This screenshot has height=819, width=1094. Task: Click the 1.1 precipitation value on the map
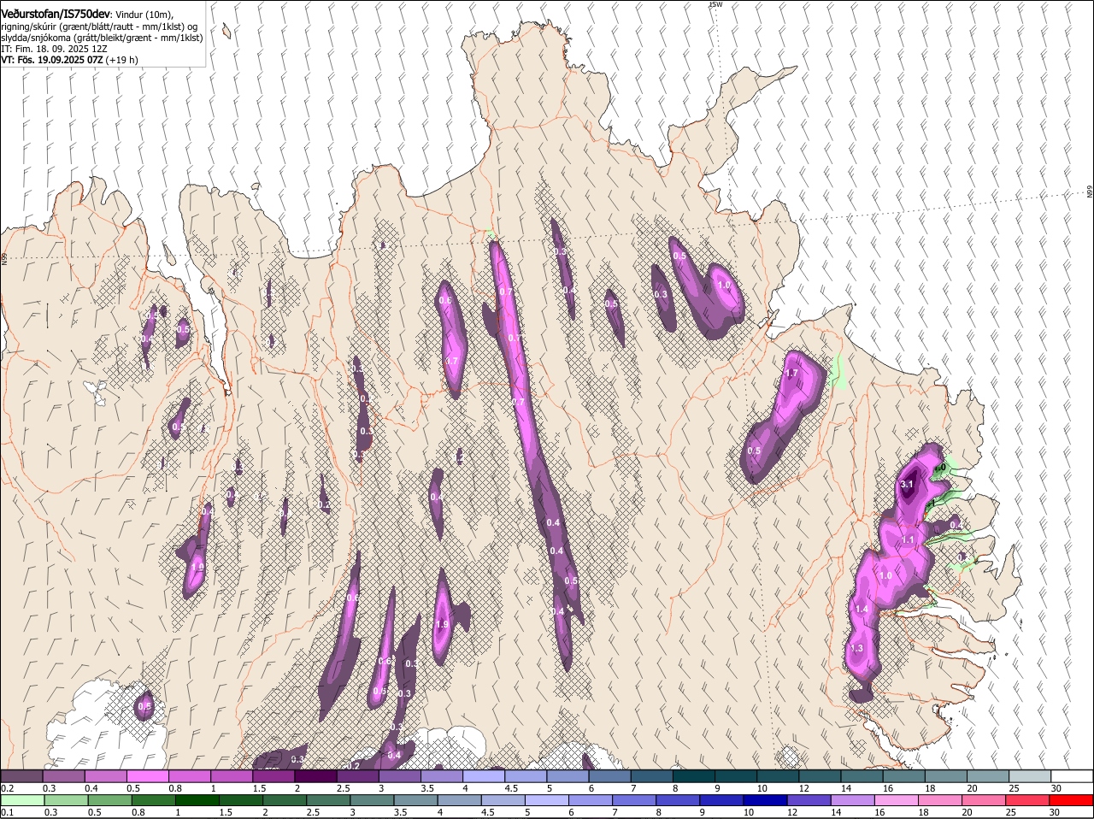coord(908,540)
